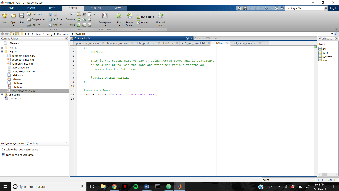Image resolution: width=339 pixels, height=191 pixels.
Task: Click the Undo icon in quick access toolbar
Action: tap(266, 8)
